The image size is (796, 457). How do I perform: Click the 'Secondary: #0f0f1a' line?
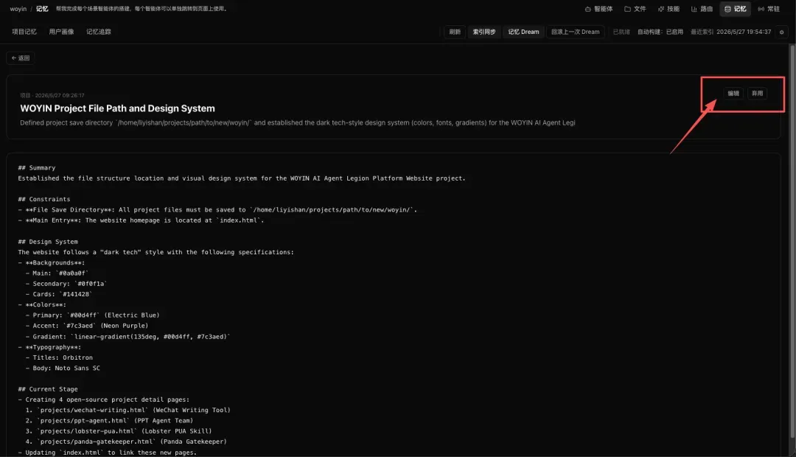point(66,284)
